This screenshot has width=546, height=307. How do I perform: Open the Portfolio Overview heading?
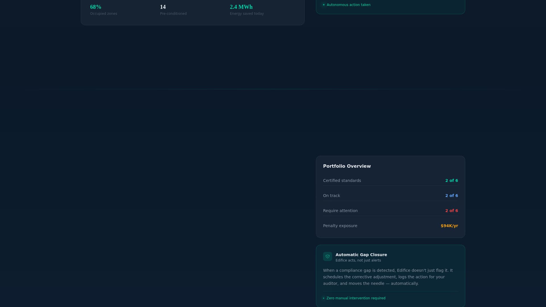pyautogui.click(x=347, y=166)
